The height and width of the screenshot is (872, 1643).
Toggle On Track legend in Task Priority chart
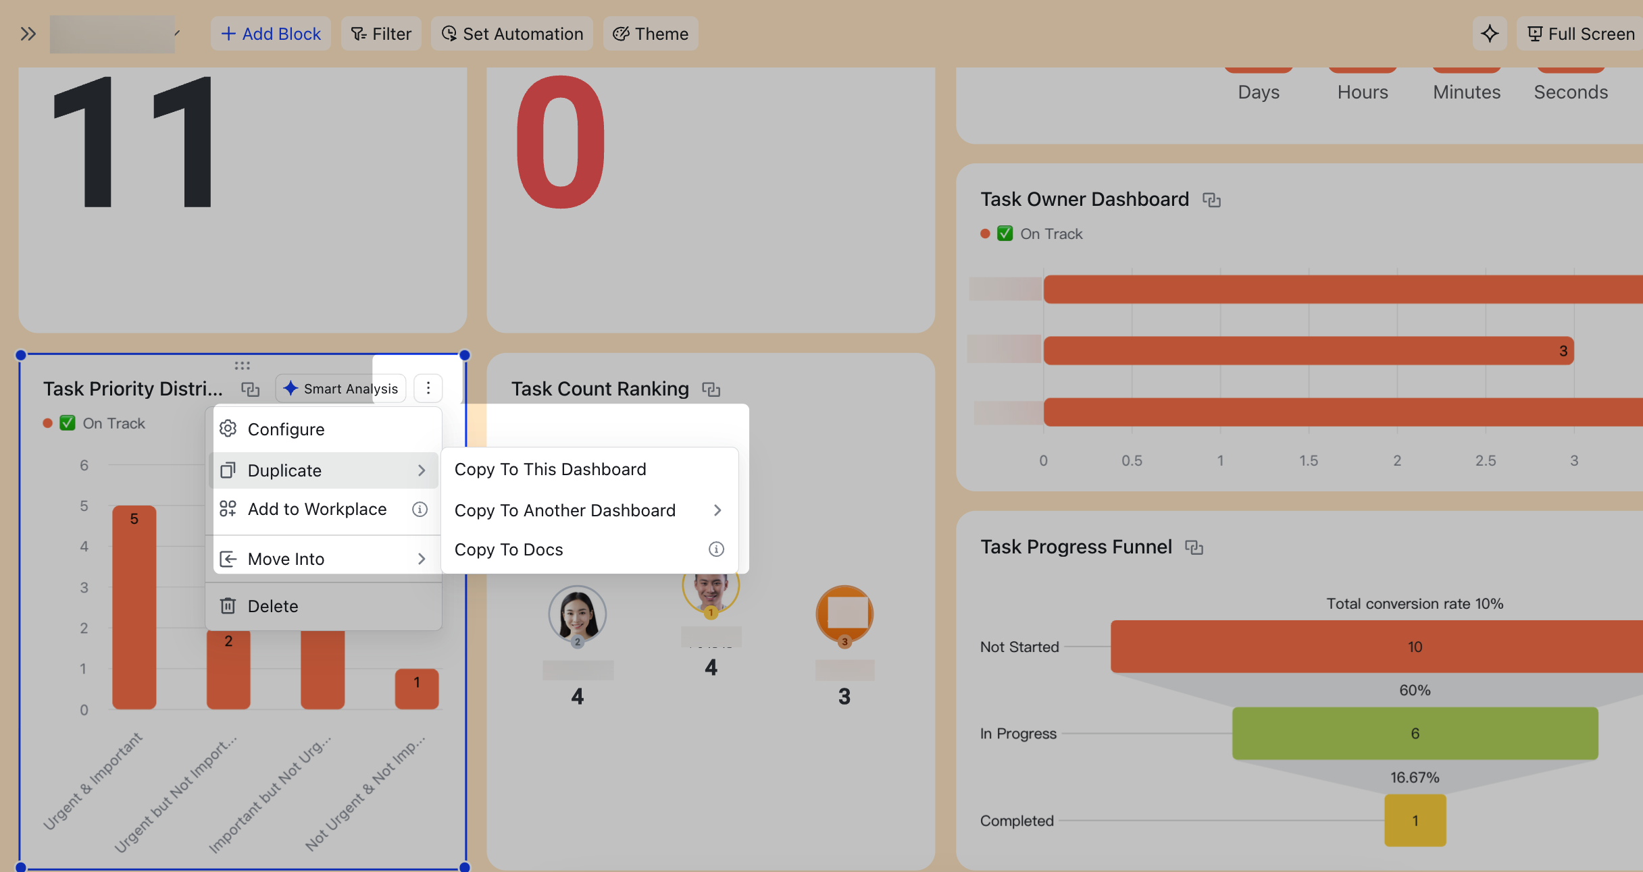95,423
